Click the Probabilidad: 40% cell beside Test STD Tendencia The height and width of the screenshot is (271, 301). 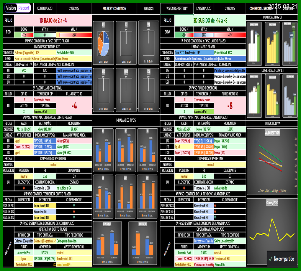point(230,53)
